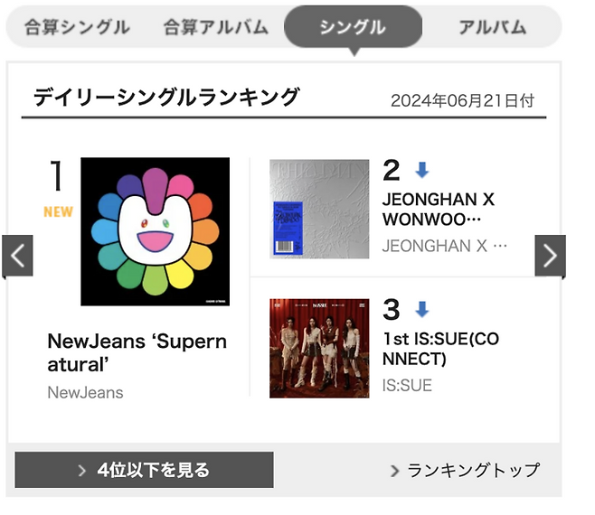
Task: Open the JEONGHAN X WONWOO title
Action: 439,210
